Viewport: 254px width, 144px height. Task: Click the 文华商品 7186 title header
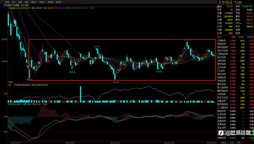tap(230, 2)
